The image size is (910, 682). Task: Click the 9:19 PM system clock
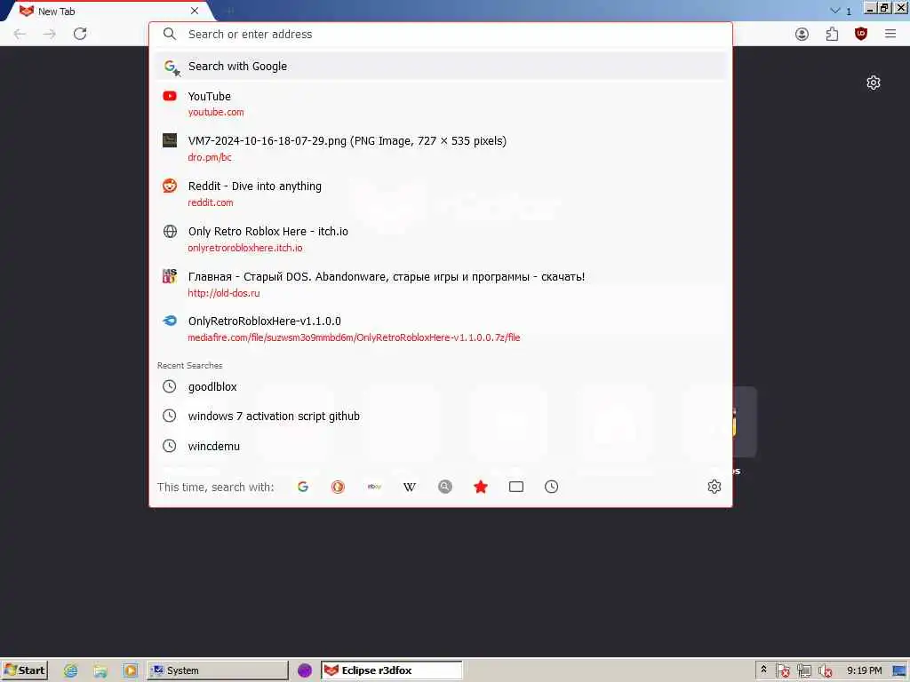coord(864,670)
